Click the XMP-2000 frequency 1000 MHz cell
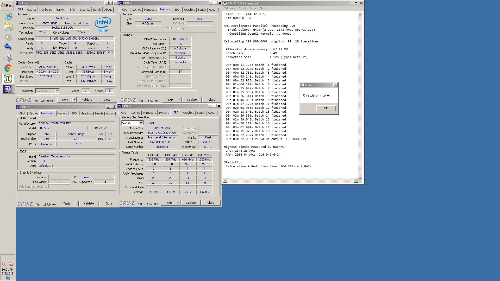The width and height of the screenshot is (500, 281). [204, 159]
